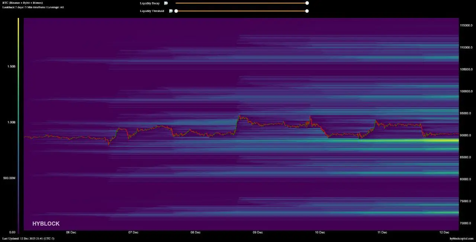Click the 90000.0 price axis label
The image size is (476, 242).
pyautogui.click(x=465, y=135)
